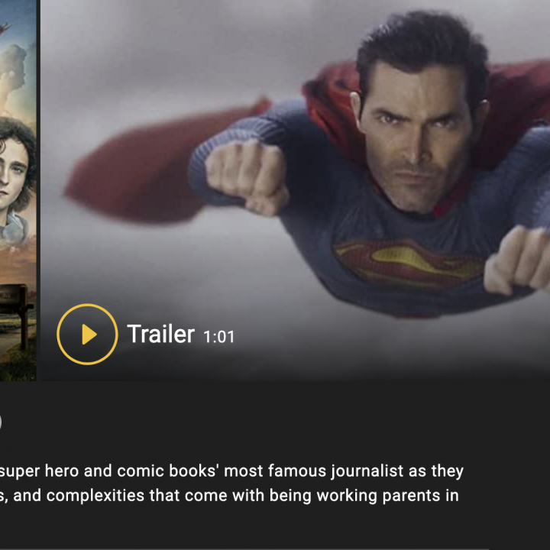Click the partially visible genre chip edge
Image resolution: width=550 pixels, height=550 pixels.
coord(1,422)
